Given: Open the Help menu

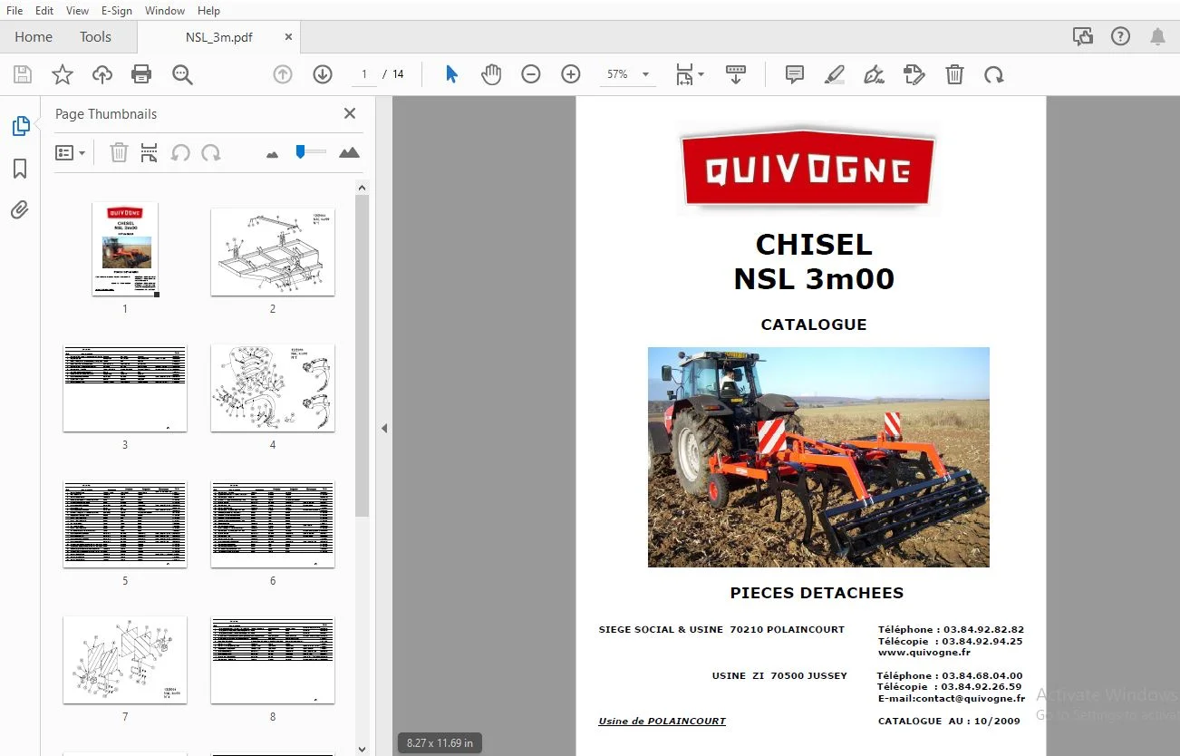Looking at the screenshot, I should click(x=208, y=10).
